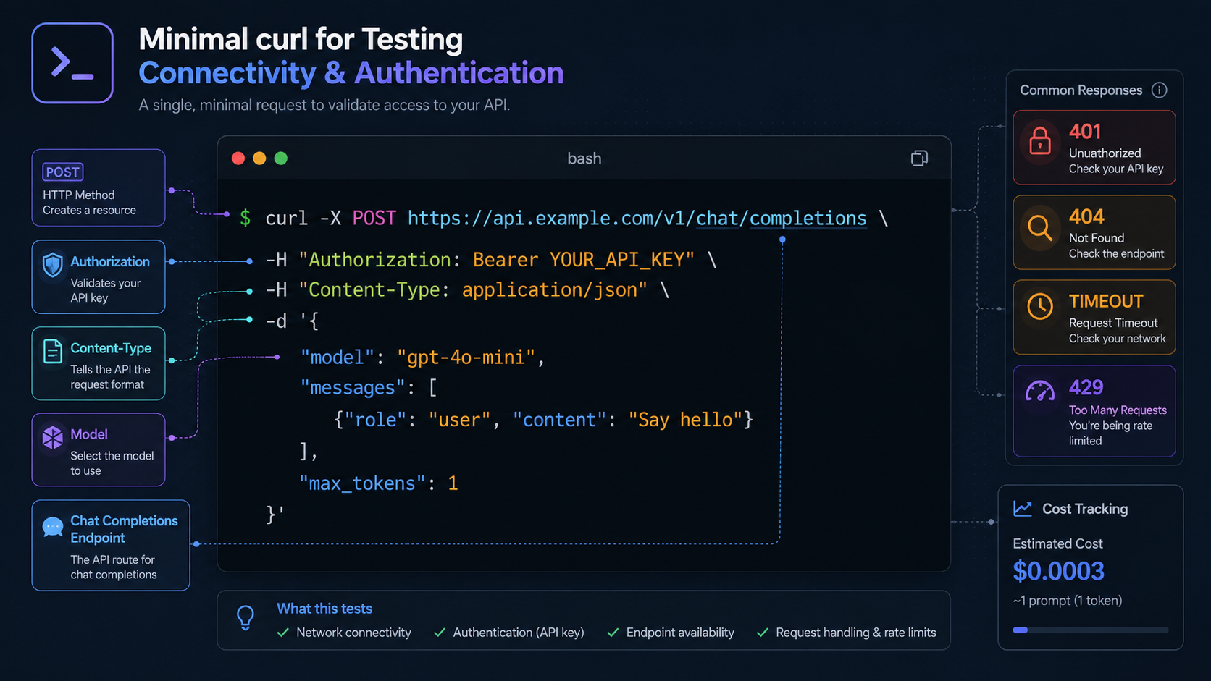Image resolution: width=1211 pixels, height=681 pixels.
Task: Click the document icon beside Content-Type
Action: (x=52, y=351)
